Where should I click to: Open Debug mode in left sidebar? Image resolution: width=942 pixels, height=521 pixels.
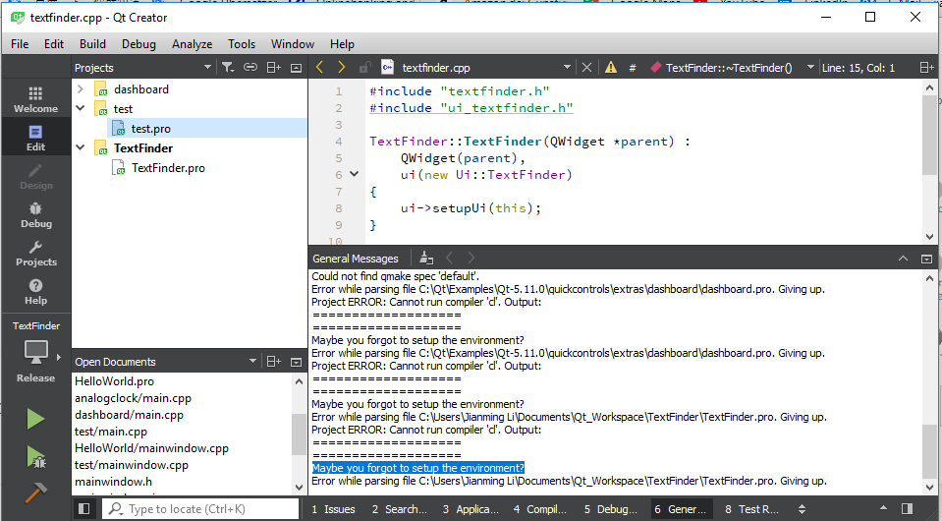[x=35, y=214]
